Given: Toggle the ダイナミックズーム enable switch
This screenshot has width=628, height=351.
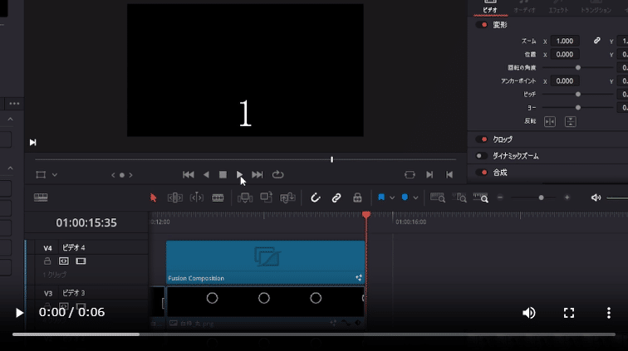Looking at the screenshot, I should pyautogui.click(x=482, y=156).
